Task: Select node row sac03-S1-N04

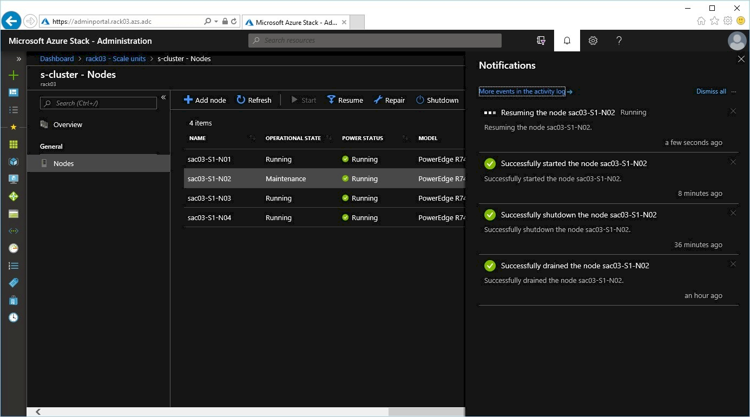Action: click(325, 217)
